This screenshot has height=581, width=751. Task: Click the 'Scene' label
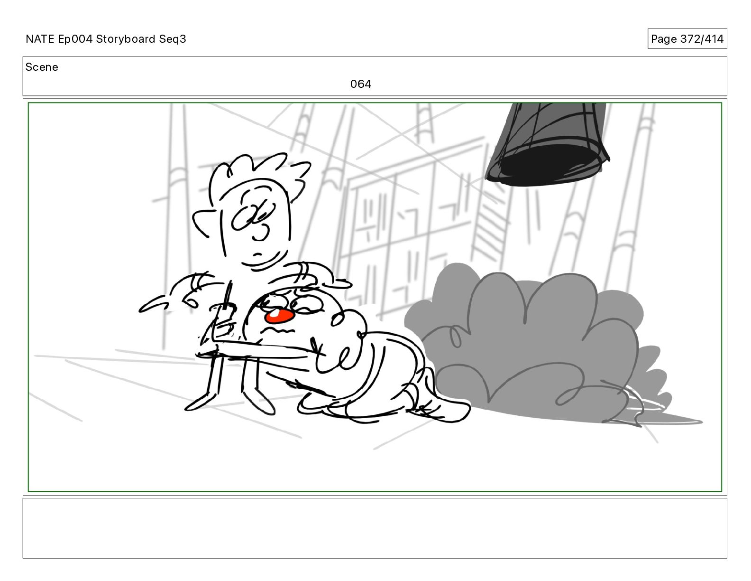pos(42,67)
